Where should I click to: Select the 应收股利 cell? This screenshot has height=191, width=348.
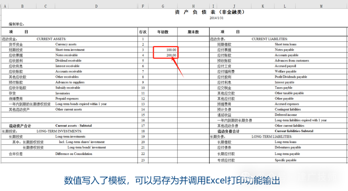pos(16,61)
